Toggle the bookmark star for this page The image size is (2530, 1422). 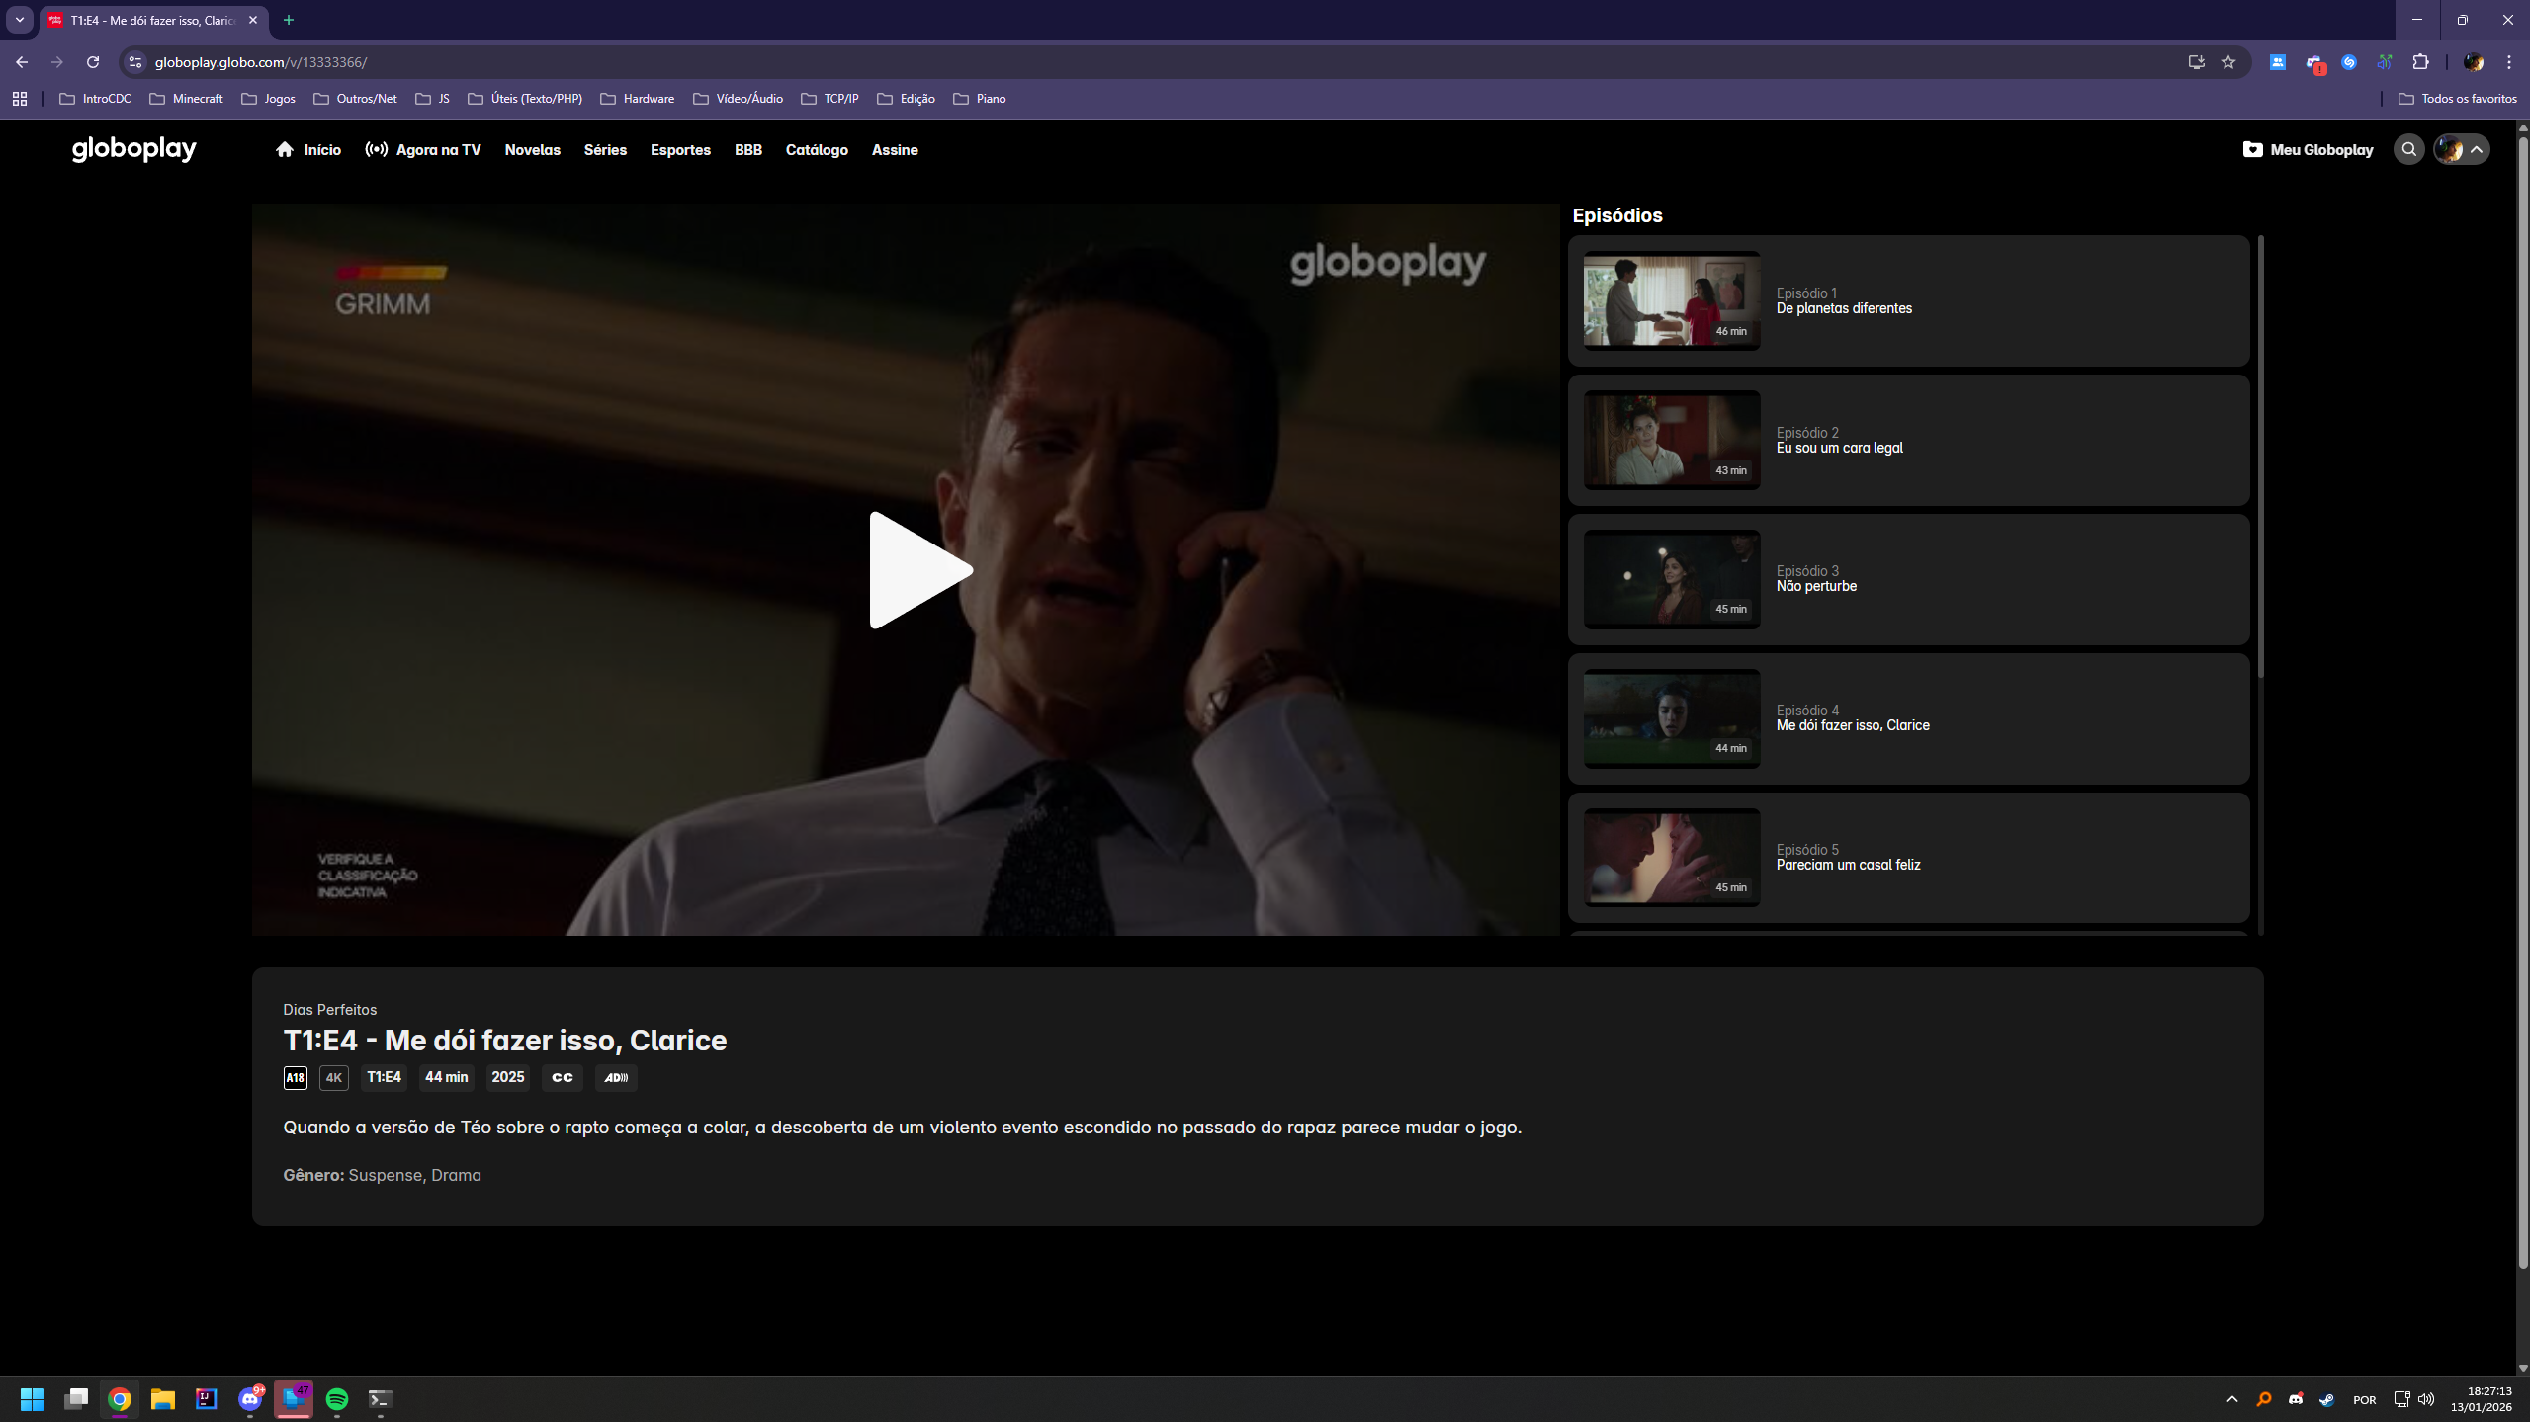pyautogui.click(x=2229, y=61)
